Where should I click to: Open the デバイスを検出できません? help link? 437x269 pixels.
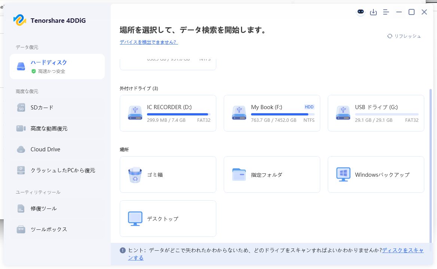click(149, 42)
